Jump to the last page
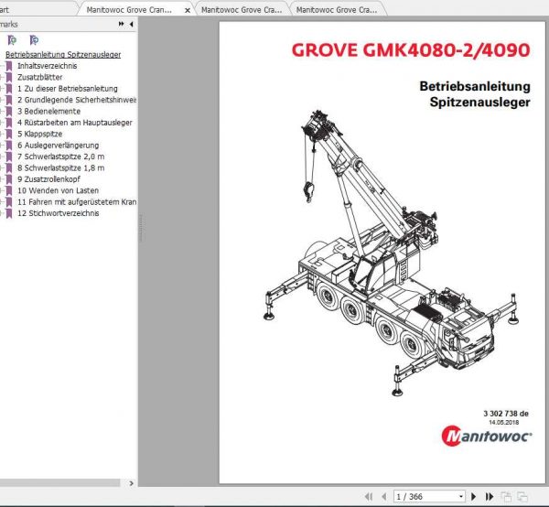 490,496
